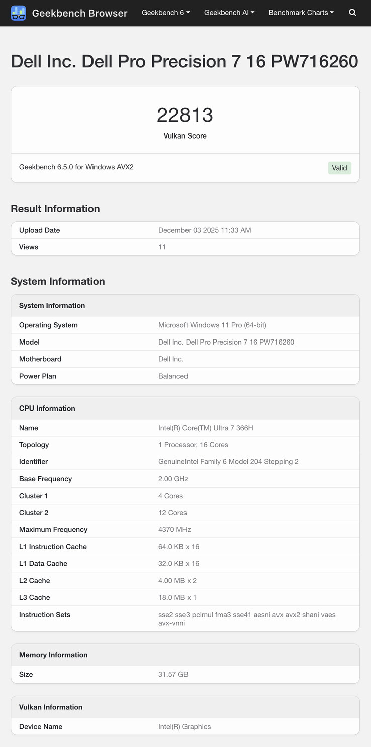Screen dimensions: 371x747
Task: Click the Dell Pro Precision result title
Action: click(x=184, y=61)
